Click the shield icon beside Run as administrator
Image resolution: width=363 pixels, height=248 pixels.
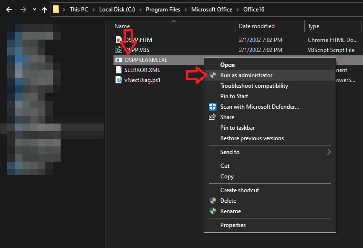click(x=213, y=75)
